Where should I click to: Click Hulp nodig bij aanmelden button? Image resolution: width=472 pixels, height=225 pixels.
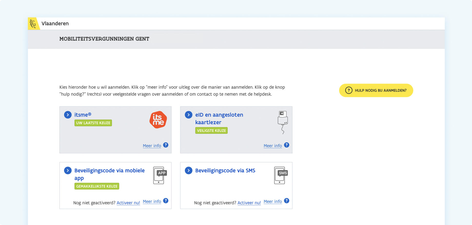[376, 90]
